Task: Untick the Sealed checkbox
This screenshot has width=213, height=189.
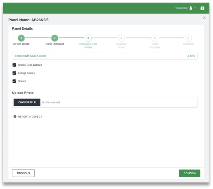Action: pyautogui.click(x=14, y=81)
